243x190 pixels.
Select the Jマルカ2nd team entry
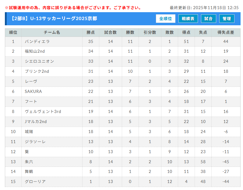tap(36, 121)
